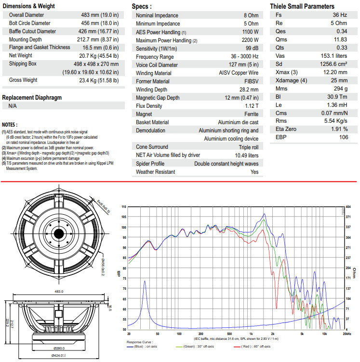Click the '(Blue) : on axis' legend entry

[x=142, y=347]
